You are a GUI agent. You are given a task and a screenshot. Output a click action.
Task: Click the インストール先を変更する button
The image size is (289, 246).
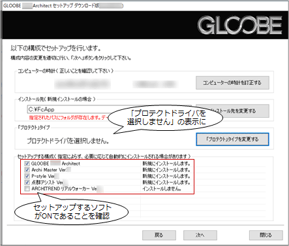click(x=232, y=111)
